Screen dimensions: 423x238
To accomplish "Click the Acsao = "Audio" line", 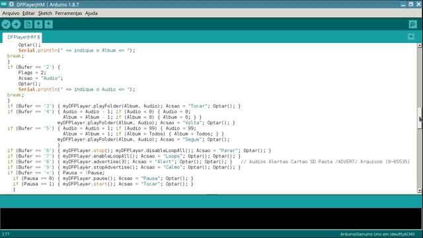I will 40,78.
